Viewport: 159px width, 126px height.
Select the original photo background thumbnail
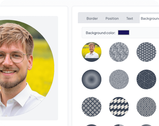[92, 52]
